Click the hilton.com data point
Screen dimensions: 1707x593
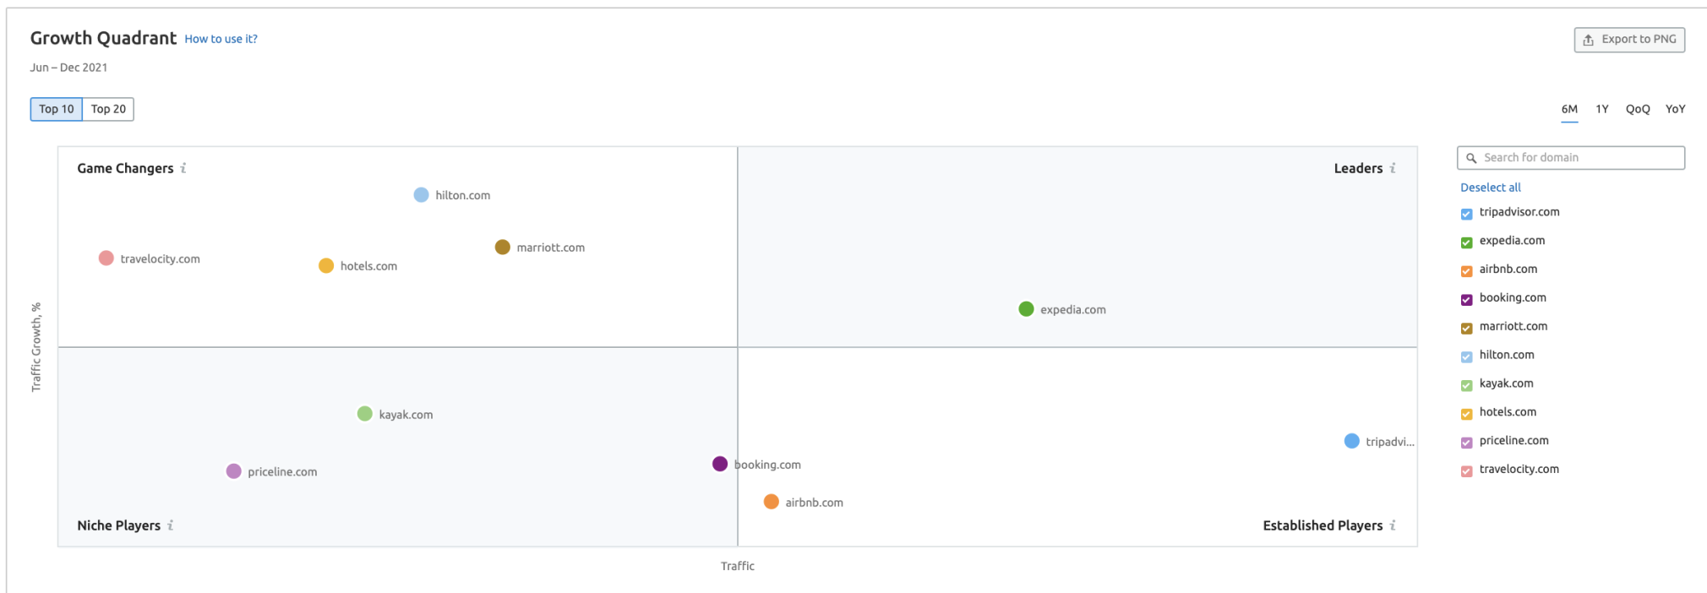421,195
